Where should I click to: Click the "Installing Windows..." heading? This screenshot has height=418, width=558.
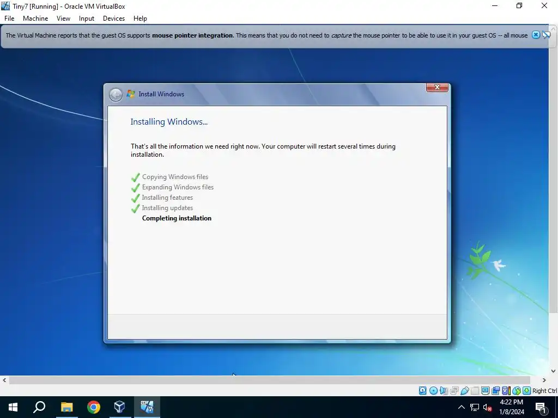click(x=169, y=121)
